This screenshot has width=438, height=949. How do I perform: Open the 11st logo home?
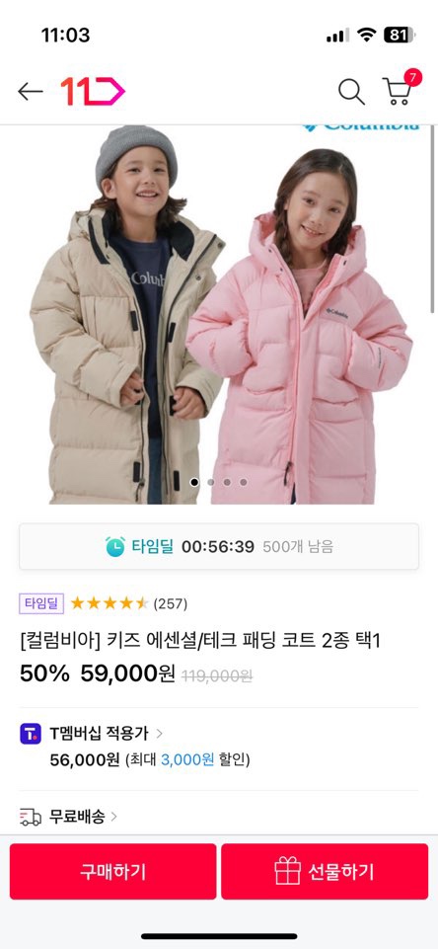(93, 92)
